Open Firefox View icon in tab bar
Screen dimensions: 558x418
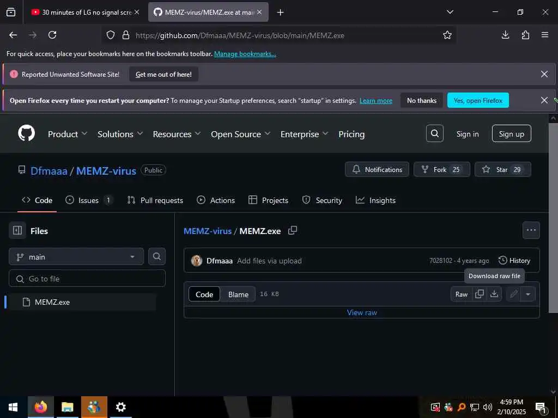(11, 12)
